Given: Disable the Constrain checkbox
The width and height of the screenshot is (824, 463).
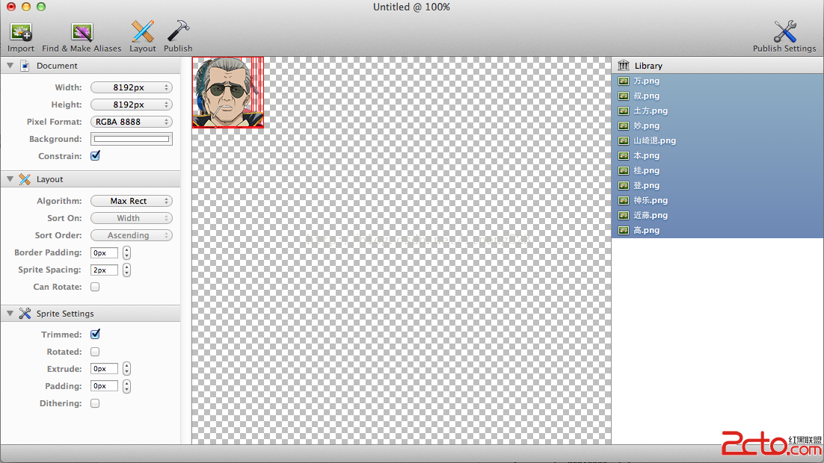Looking at the screenshot, I should (95, 156).
